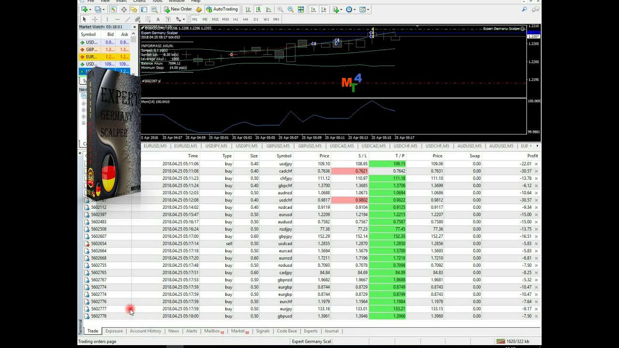Open the indicators list dropdown

coord(337,9)
